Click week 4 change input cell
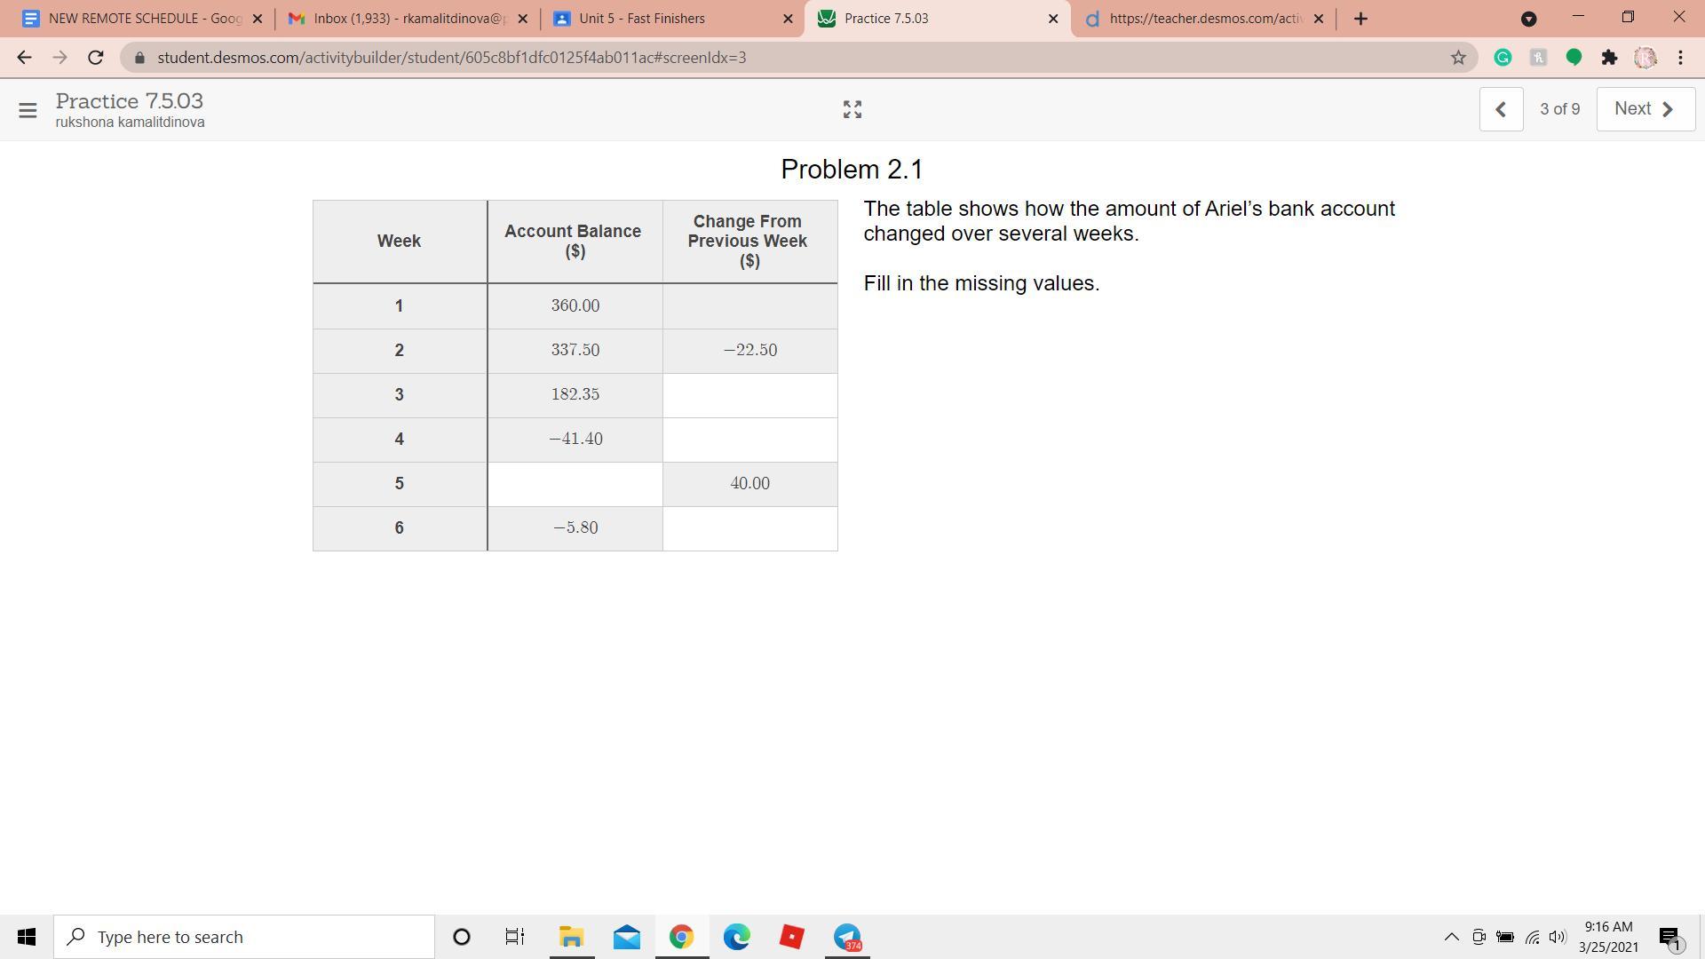Screen dimensions: 1705x959 point(749,440)
